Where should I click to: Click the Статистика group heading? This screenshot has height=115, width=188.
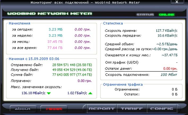tap(113, 23)
